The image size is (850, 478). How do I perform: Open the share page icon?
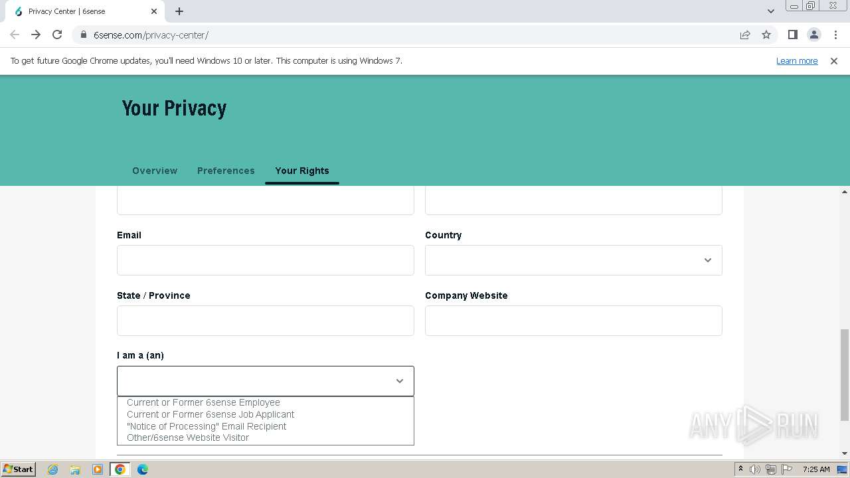(745, 35)
